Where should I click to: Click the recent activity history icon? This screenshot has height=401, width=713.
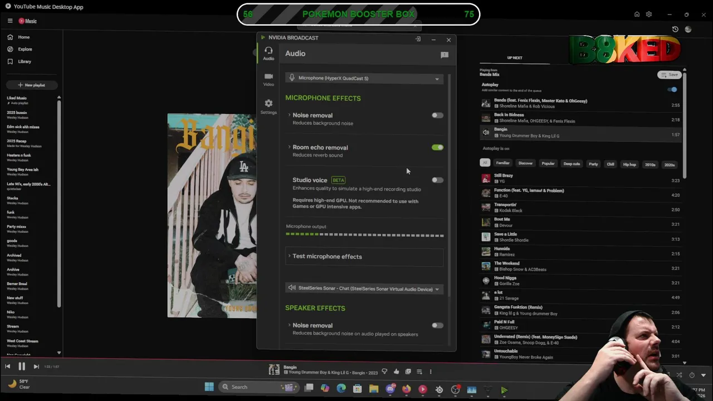[675, 29]
